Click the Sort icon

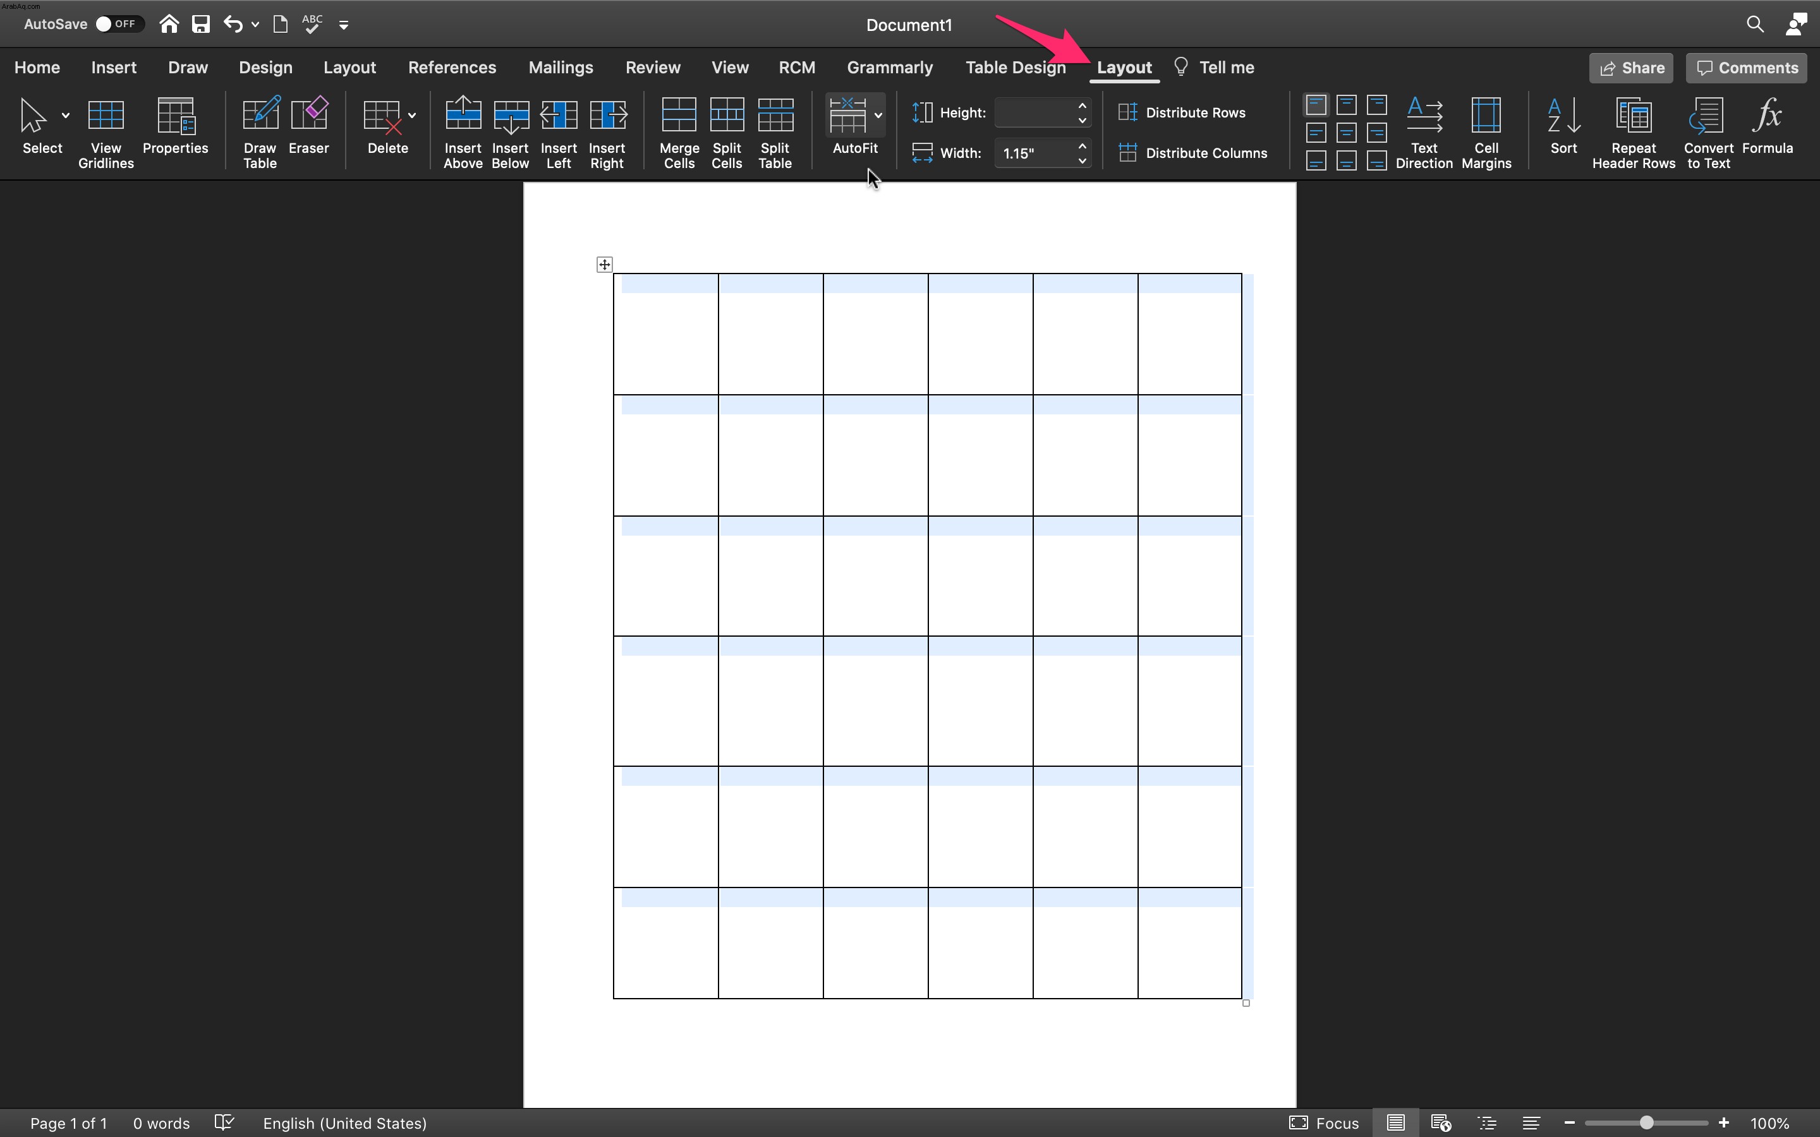(x=1563, y=114)
